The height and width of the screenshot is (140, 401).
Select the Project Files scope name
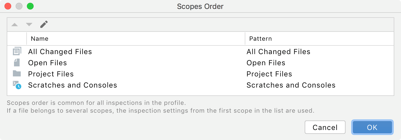[51, 74]
